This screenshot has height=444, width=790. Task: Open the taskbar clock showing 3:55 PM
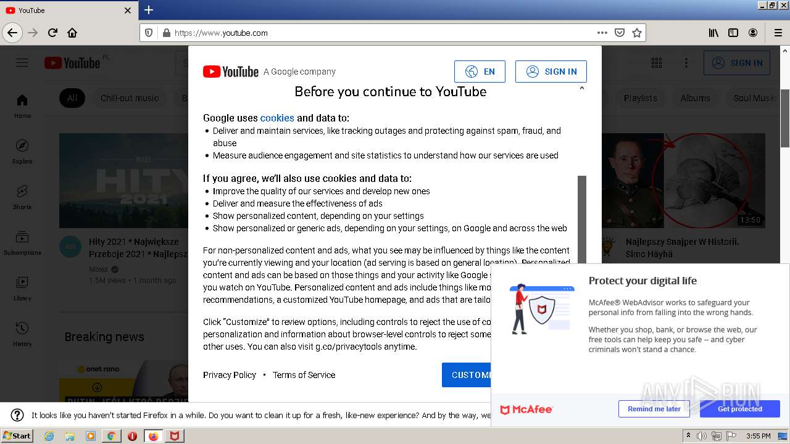758,436
